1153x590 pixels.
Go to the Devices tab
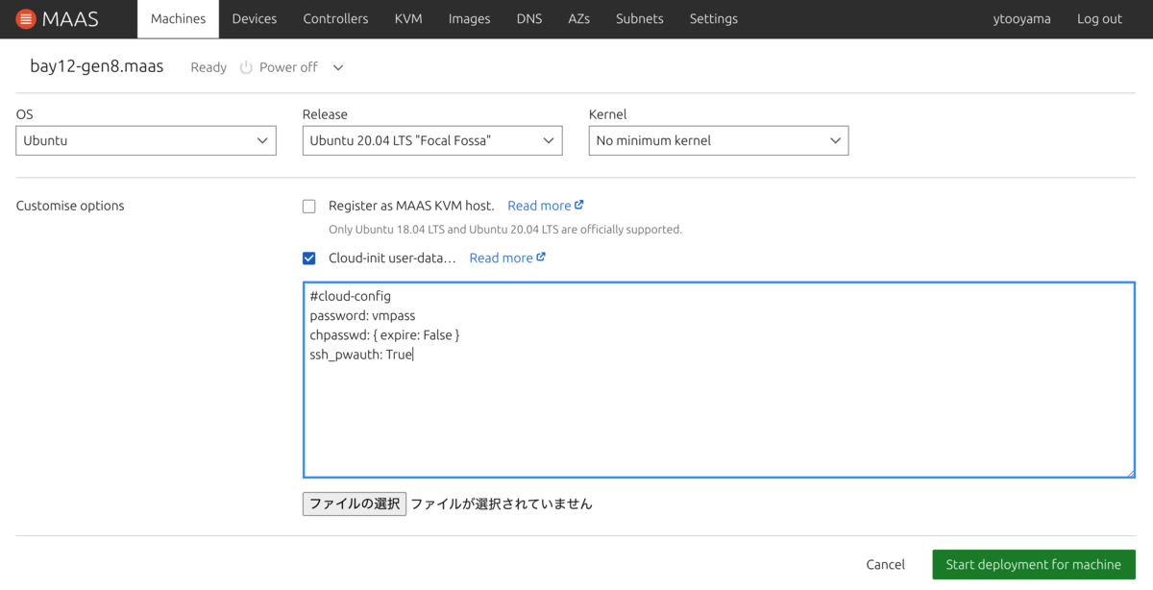[x=255, y=19]
